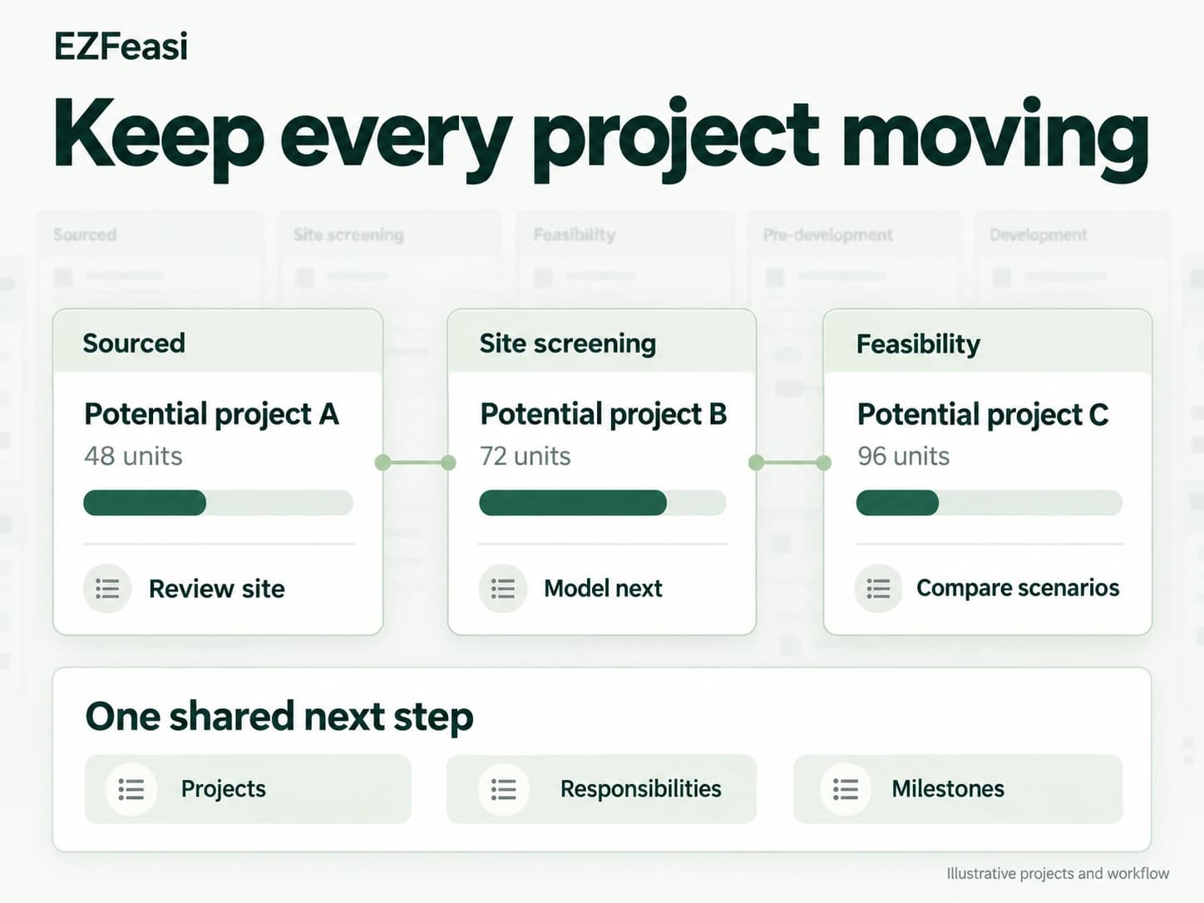Image resolution: width=1204 pixels, height=903 pixels.
Task: Open Potential project C title
Action: click(983, 414)
